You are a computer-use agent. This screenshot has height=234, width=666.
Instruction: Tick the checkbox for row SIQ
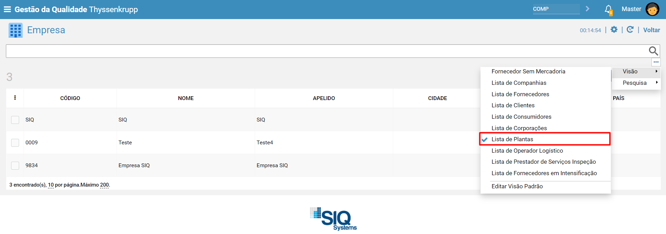[15, 120]
